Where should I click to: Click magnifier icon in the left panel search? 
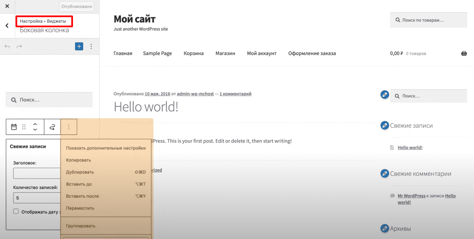14,100
